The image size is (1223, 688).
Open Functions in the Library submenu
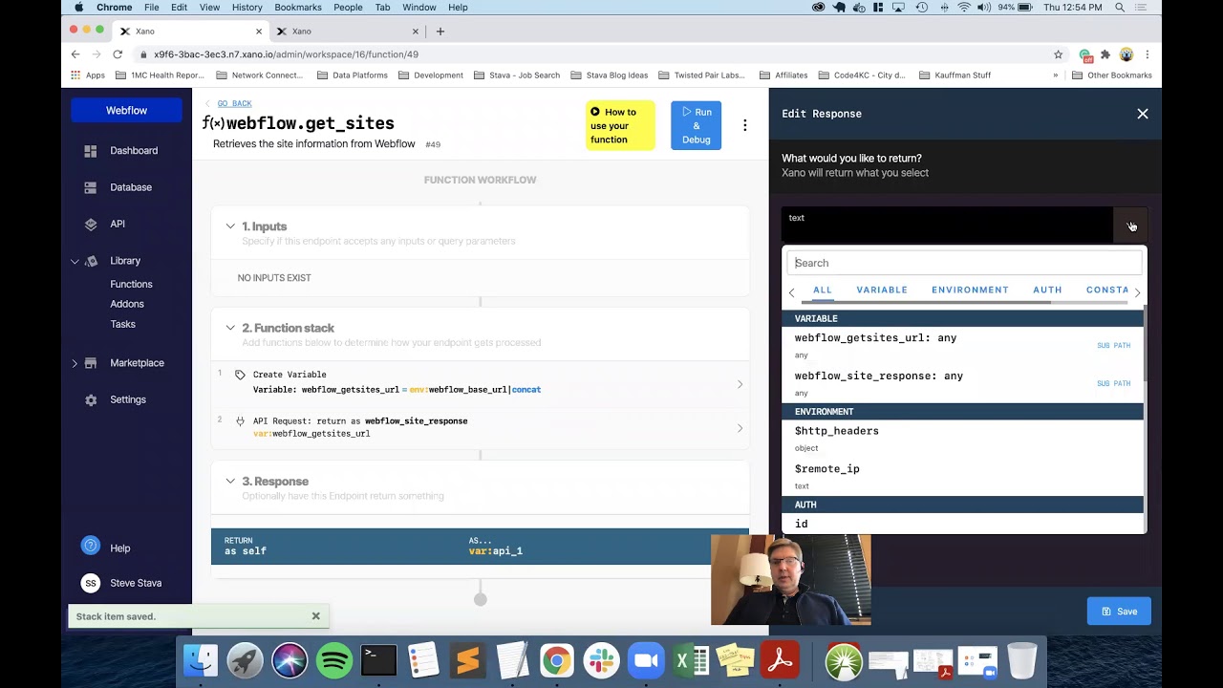point(131,284)
